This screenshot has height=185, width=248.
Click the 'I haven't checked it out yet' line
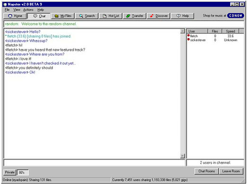41,63
